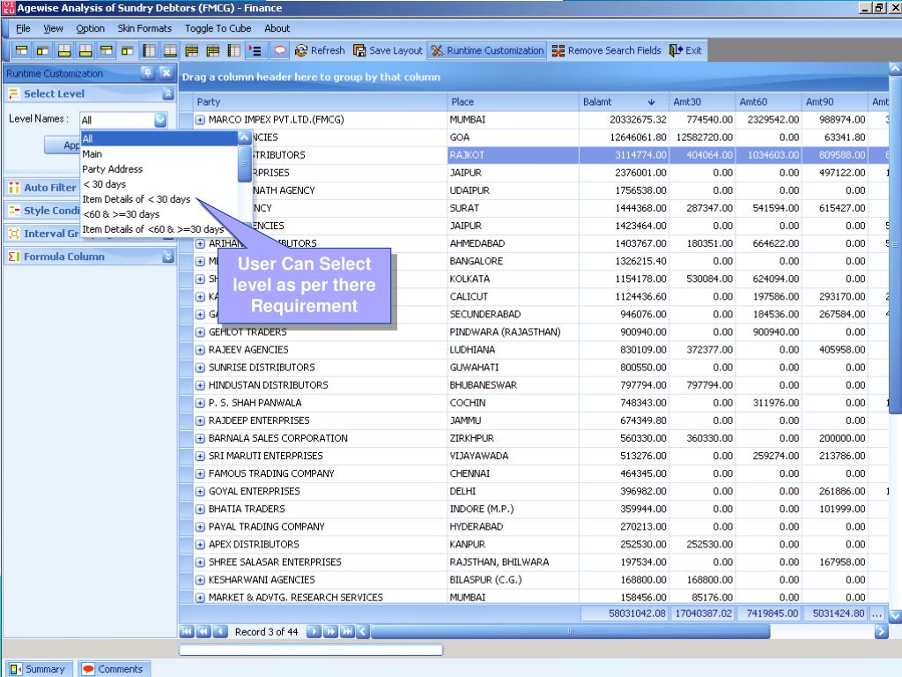This screenshot has width=902, height=677.
Task: Expand the SUNRISE DISTRIBUTORS row
Action: tap(200, 368)
